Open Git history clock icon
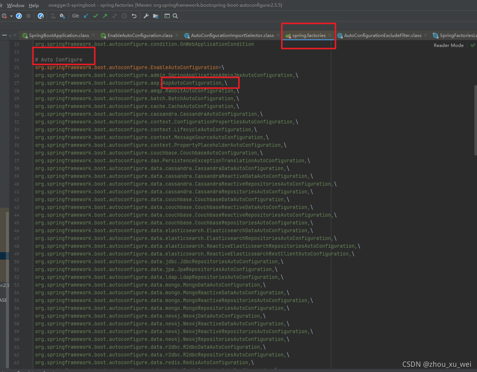This screenshot has width=477, height=372. pos(124,16)
